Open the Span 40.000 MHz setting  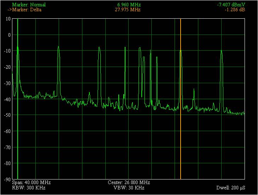coord(31,183)
